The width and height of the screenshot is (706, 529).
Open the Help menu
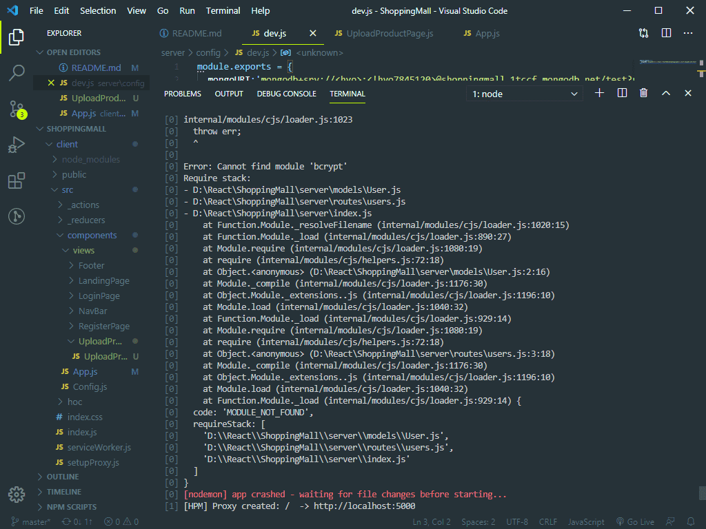260,11
